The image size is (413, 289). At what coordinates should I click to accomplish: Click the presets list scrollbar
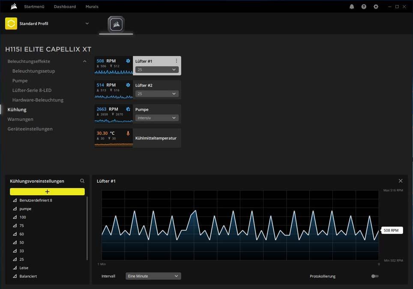pyautogui.click(x=87, y=228)
